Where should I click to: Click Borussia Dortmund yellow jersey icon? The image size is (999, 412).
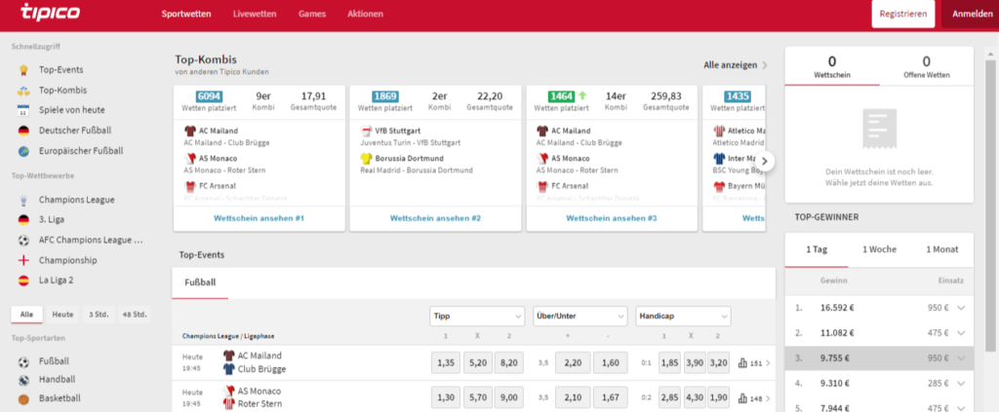367,159
